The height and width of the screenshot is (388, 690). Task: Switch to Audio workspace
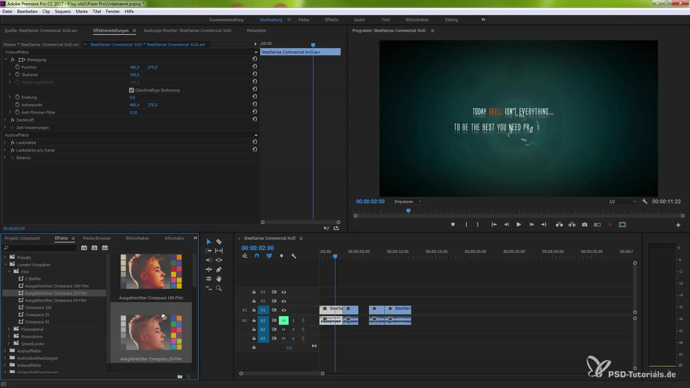tap(359, 20)
